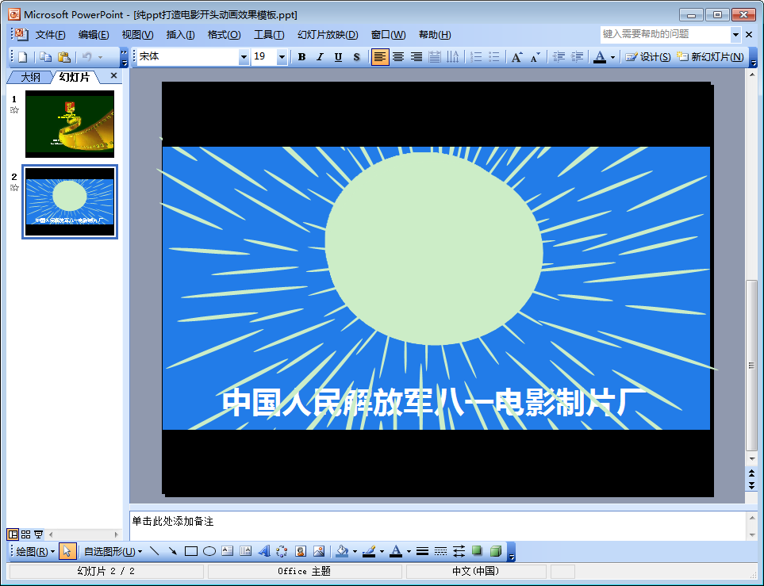Insert diagram or organization chart
764x586 pixels.
point(282,551)
